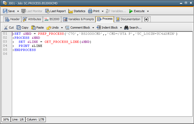The image size is (194, 124).
Task: Click the Copy icon
Action: point(19,27)
